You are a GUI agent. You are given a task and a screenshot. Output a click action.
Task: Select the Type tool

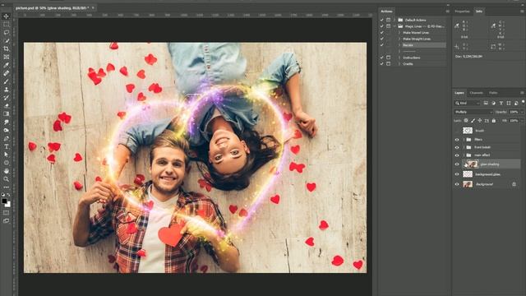tap(6, 146)
